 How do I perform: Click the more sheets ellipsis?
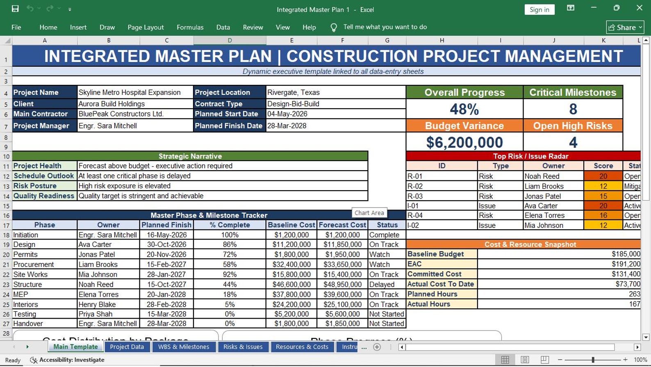point(364,347)
